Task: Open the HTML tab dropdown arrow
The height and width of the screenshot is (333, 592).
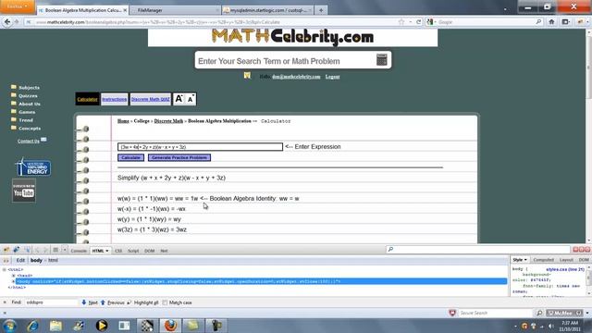Action: point(107,251)
